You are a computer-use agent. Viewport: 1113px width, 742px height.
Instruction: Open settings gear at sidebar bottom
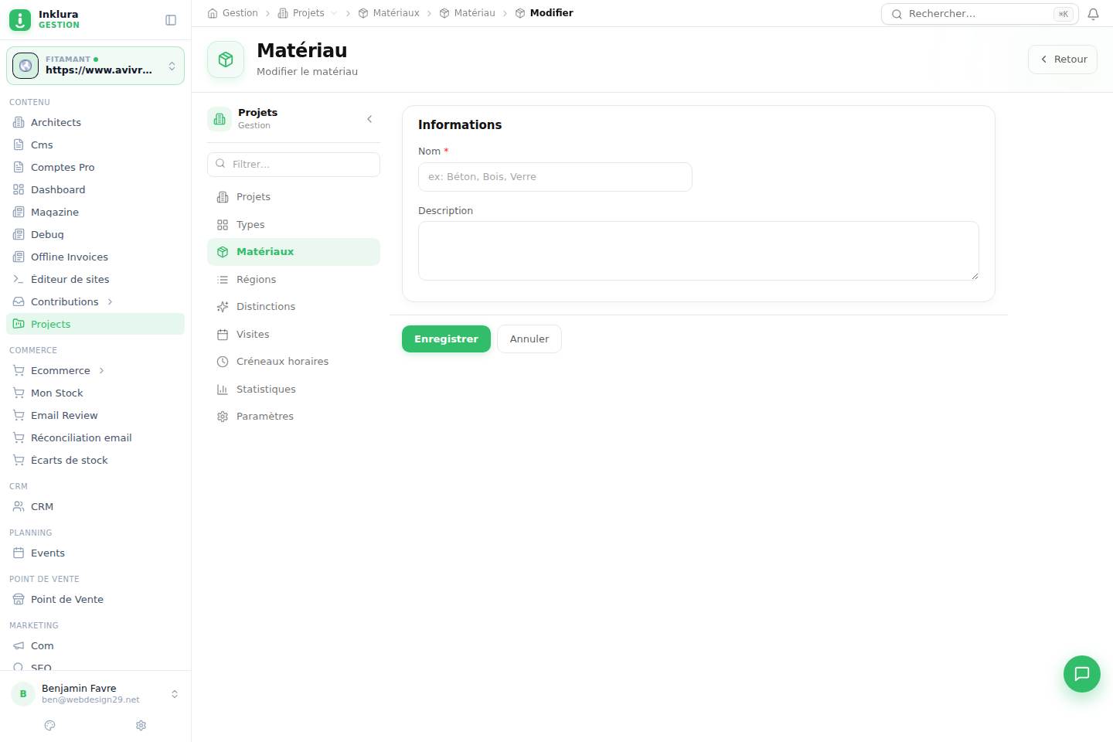coord(141,725)
